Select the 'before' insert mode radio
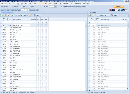 [x=13, y=7]
